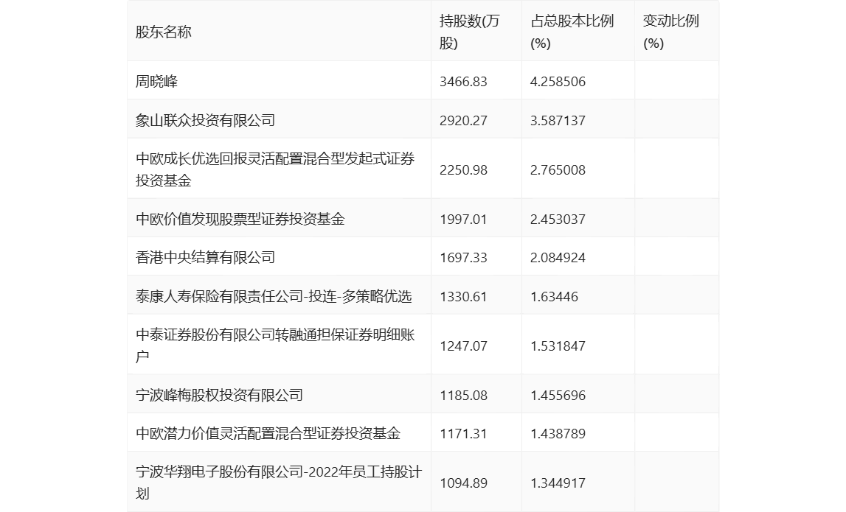Select the percentage 1.344917
The height and width of the screenshot is (512, 846).
coord(558,483)
